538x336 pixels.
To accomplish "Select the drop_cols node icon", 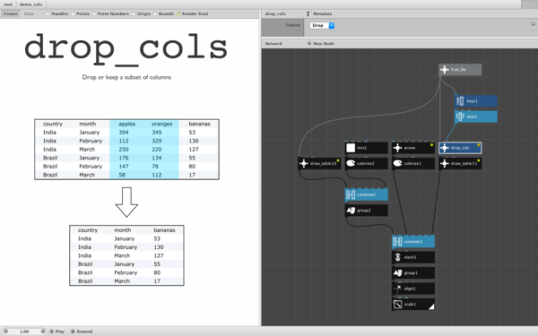I will [x=445, y=148].
